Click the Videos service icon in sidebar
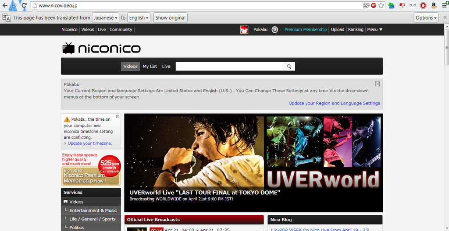 [x=66, y=202]
